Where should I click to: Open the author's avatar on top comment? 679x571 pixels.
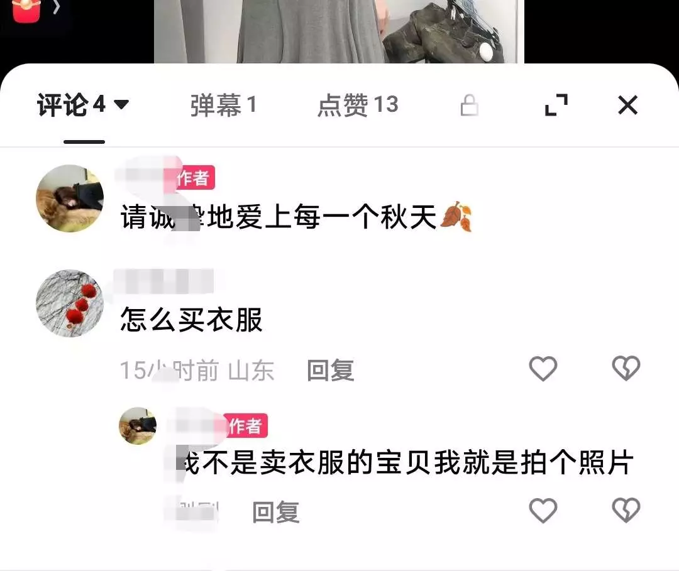click(x=70, y=198)
